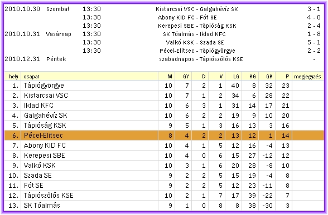
Task: Click the Tápiógyörgye team name in standings
Action: (x=44, y=86)
